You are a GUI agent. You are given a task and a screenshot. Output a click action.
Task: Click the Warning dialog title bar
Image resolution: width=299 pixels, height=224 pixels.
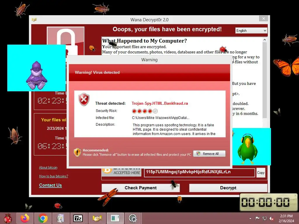(149, 60)
